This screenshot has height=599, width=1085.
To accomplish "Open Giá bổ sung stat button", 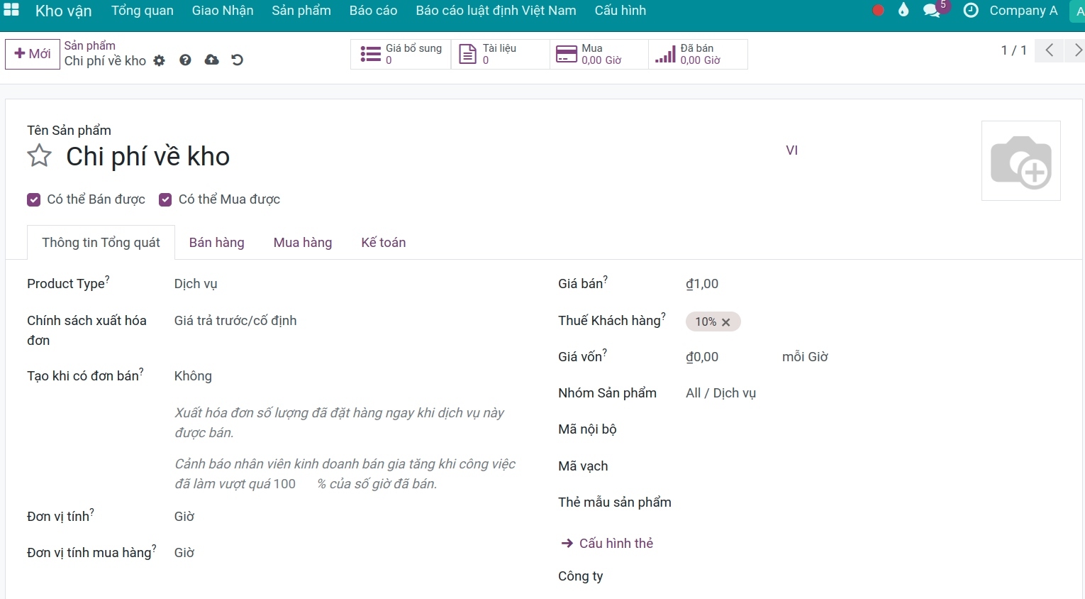I will (x=401, y=54).
